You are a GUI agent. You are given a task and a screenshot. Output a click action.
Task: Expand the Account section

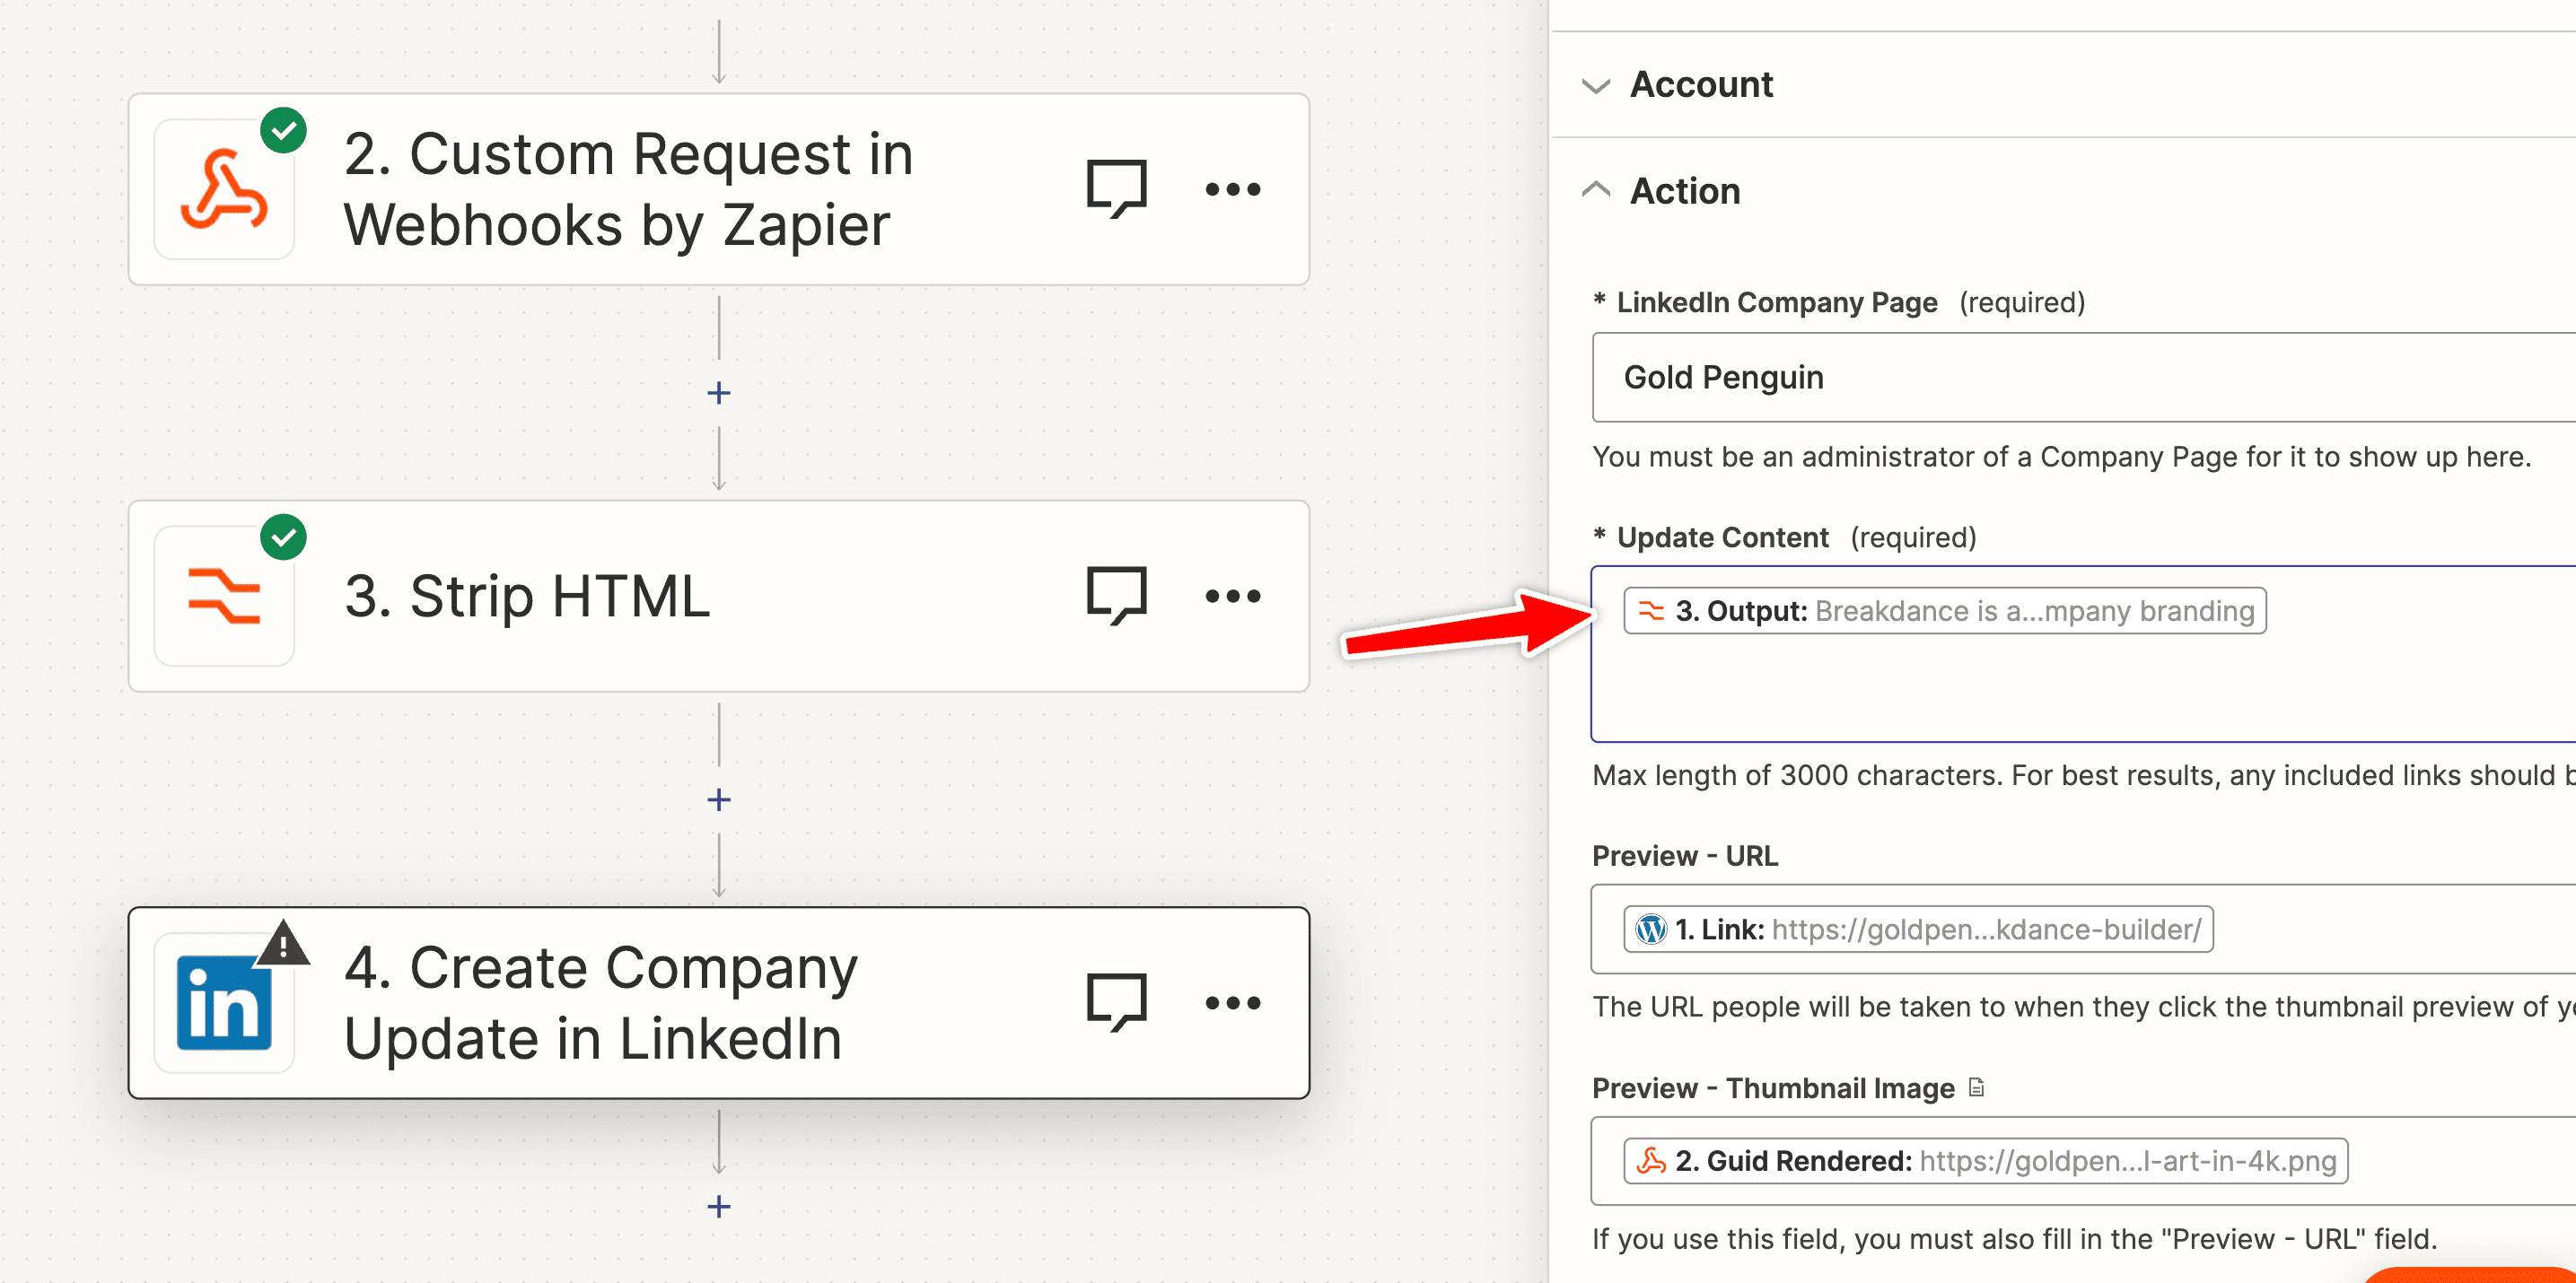pos(1596,86)
